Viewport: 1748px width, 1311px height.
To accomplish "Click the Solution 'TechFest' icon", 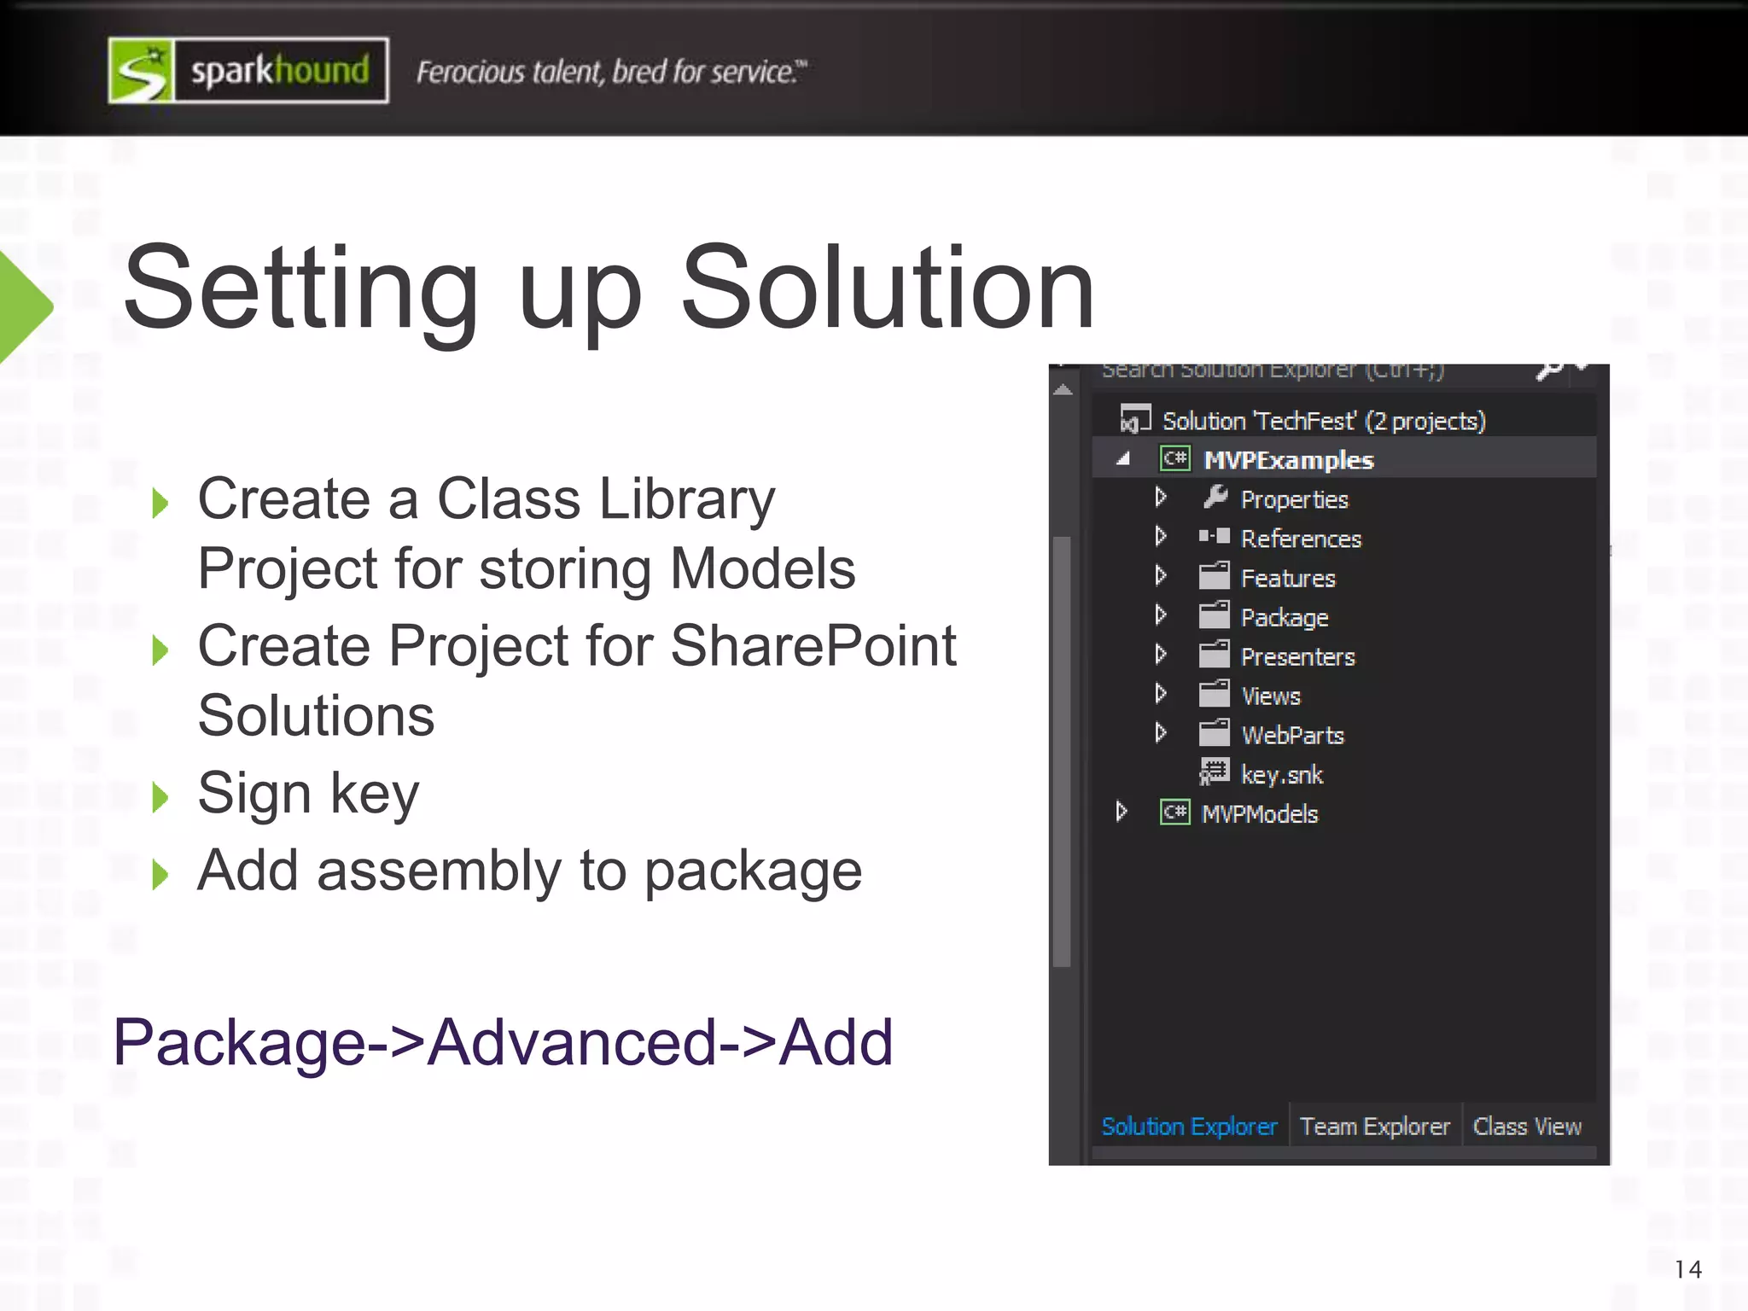I will [1135, 419].
